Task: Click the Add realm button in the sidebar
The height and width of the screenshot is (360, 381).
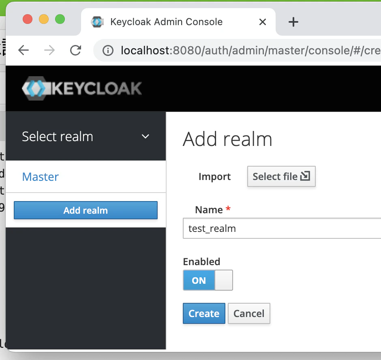Action: pyautogui.click(x=86, y=210)
